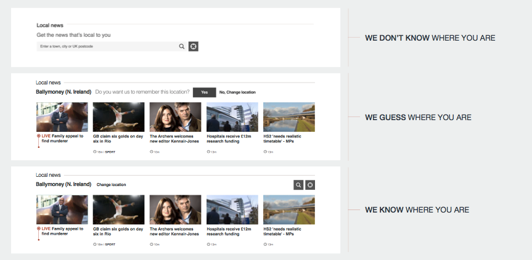Screen dimensions: 532x260
Task: Click HS2 needs realistic timetable headline, guessed-location panel
Action: tap(282, 139)
